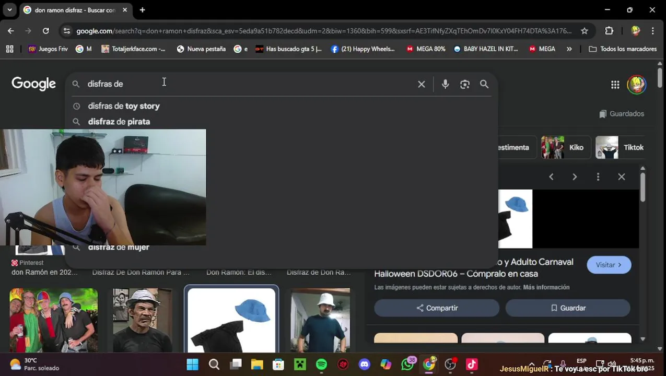
Task: Open the blue hat and shirt thumbnail
Action: pyautogui.click(x=231, y=320)
